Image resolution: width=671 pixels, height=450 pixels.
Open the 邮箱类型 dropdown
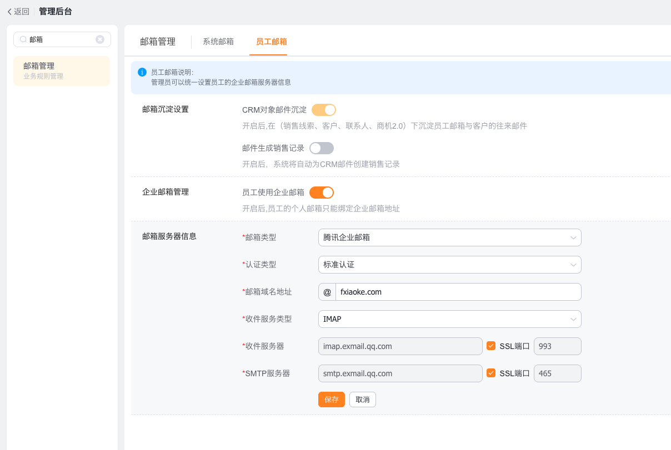tap(449, 237)
